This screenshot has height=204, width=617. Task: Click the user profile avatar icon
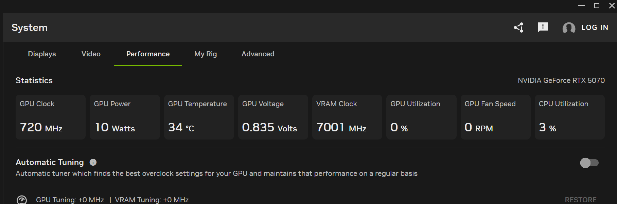click(x=569, y=28)
